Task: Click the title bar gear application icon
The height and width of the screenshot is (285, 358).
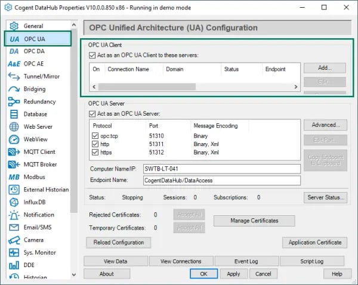Action: coord(8,8)
